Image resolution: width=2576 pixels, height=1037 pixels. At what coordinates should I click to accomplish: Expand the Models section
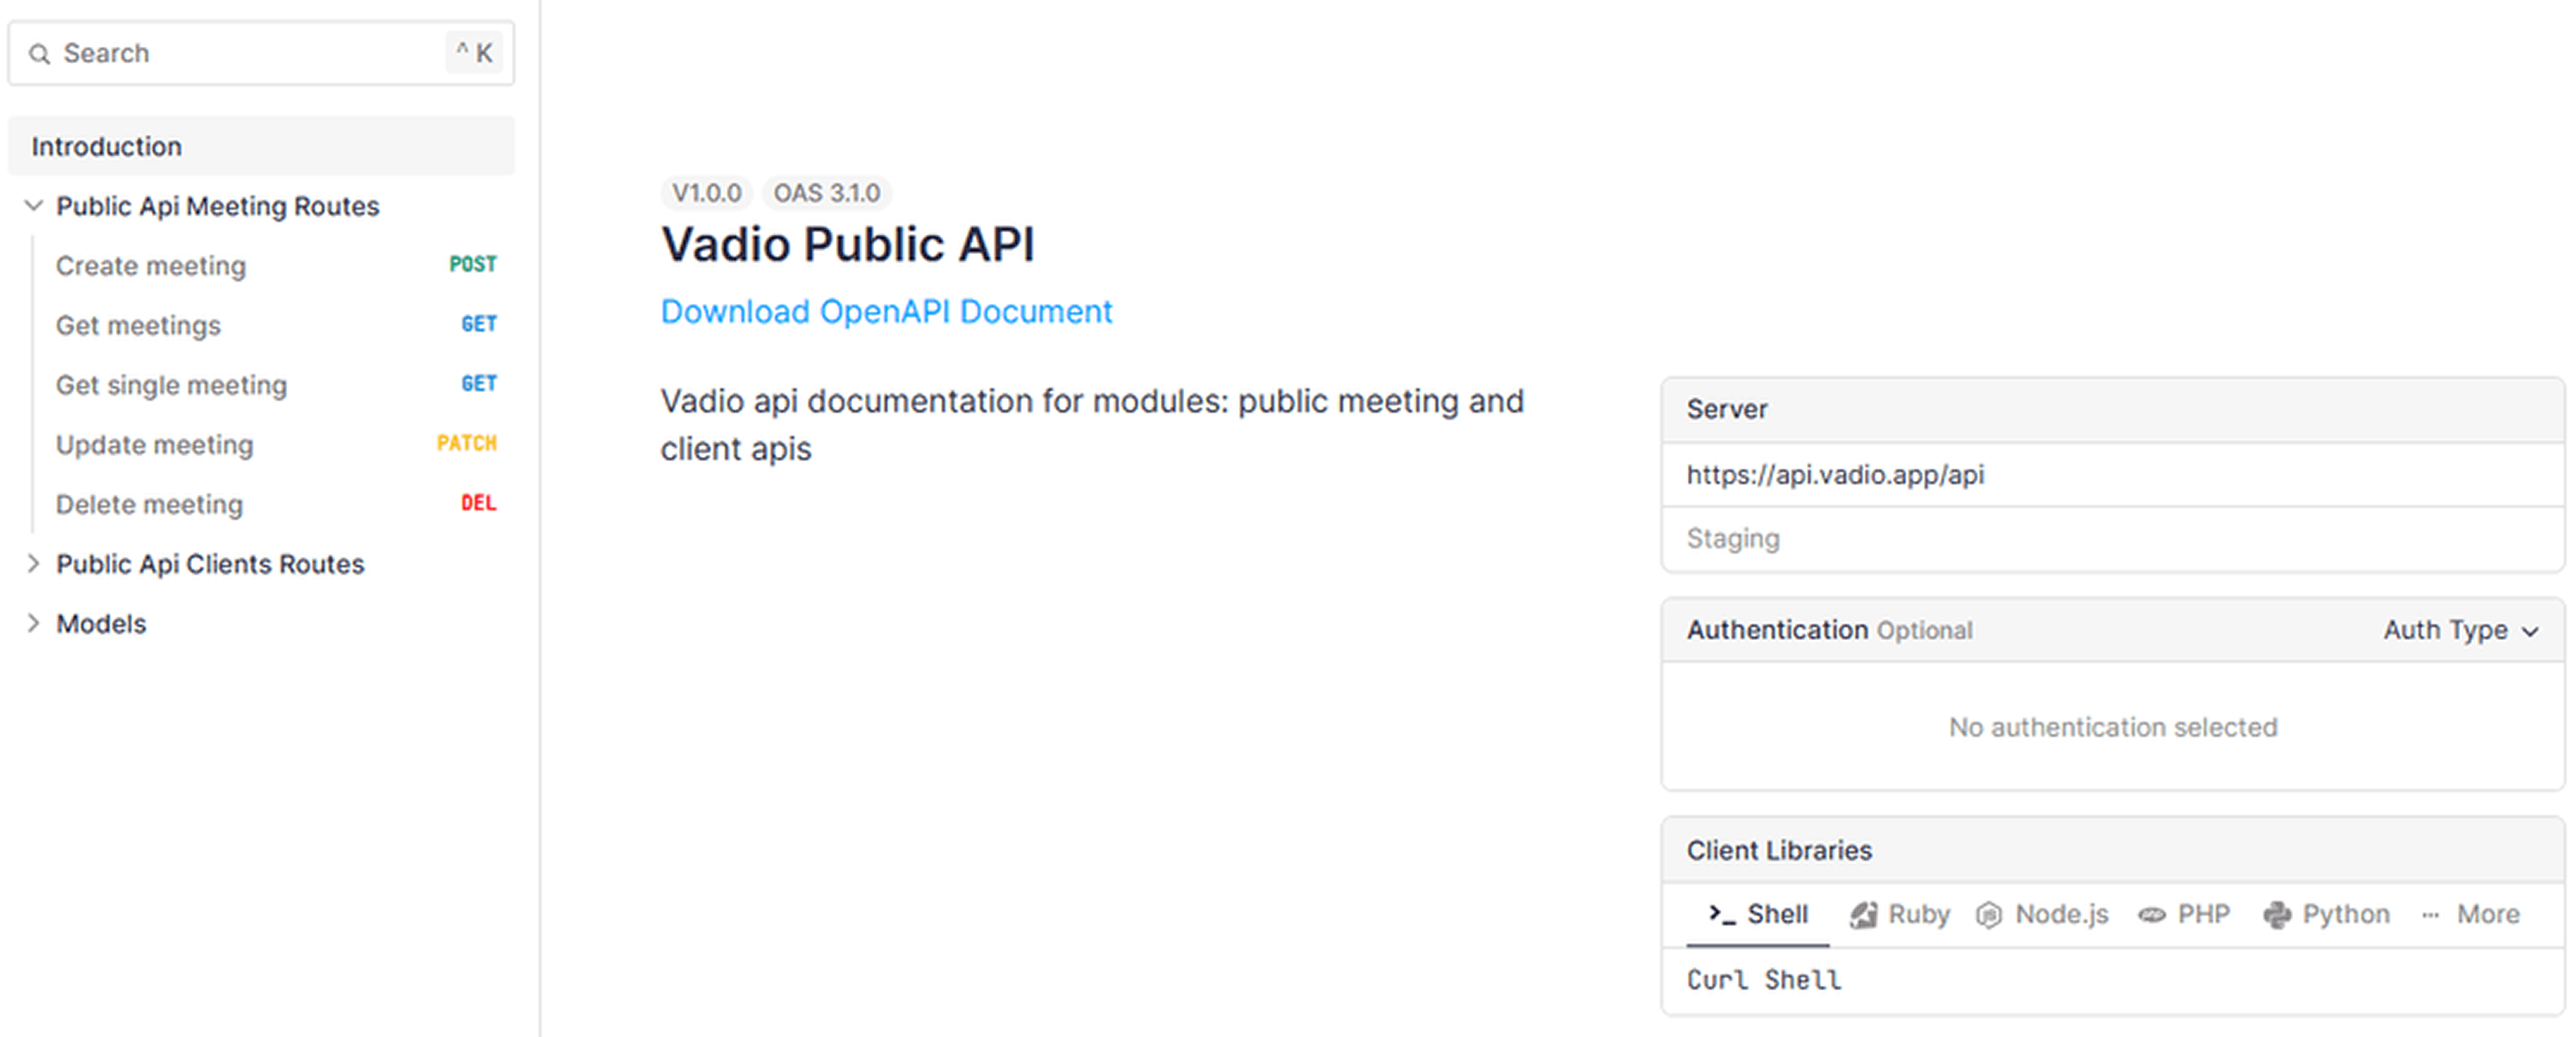[x=34, y=625]
